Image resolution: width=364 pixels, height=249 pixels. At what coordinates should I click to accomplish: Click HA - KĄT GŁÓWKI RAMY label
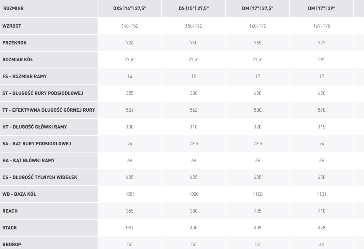28,161
